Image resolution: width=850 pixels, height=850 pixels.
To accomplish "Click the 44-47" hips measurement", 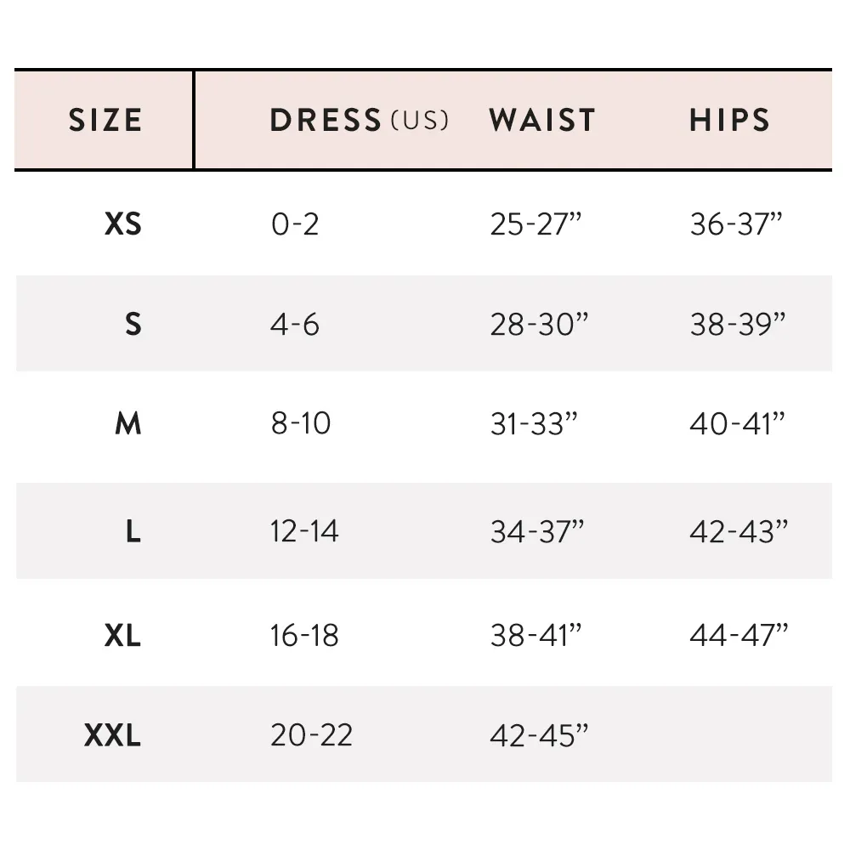I will pos(739,635).
